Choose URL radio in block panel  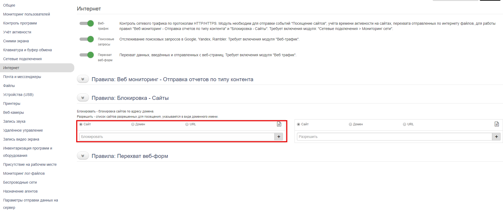tap(187, 124)
